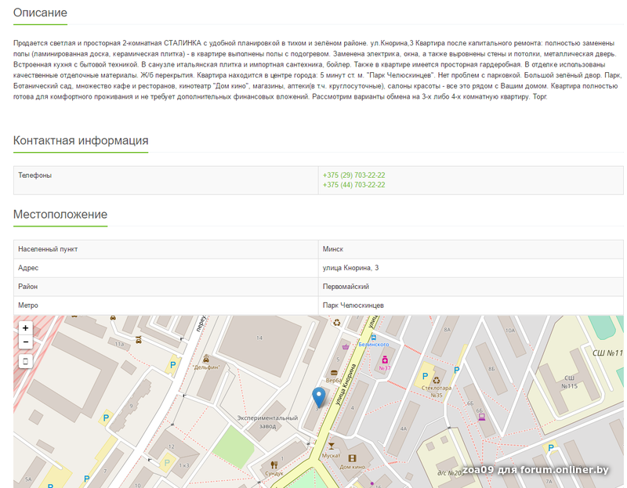Click the blue location pin marker
The image size is (627, 488).
tap(319, 397)
